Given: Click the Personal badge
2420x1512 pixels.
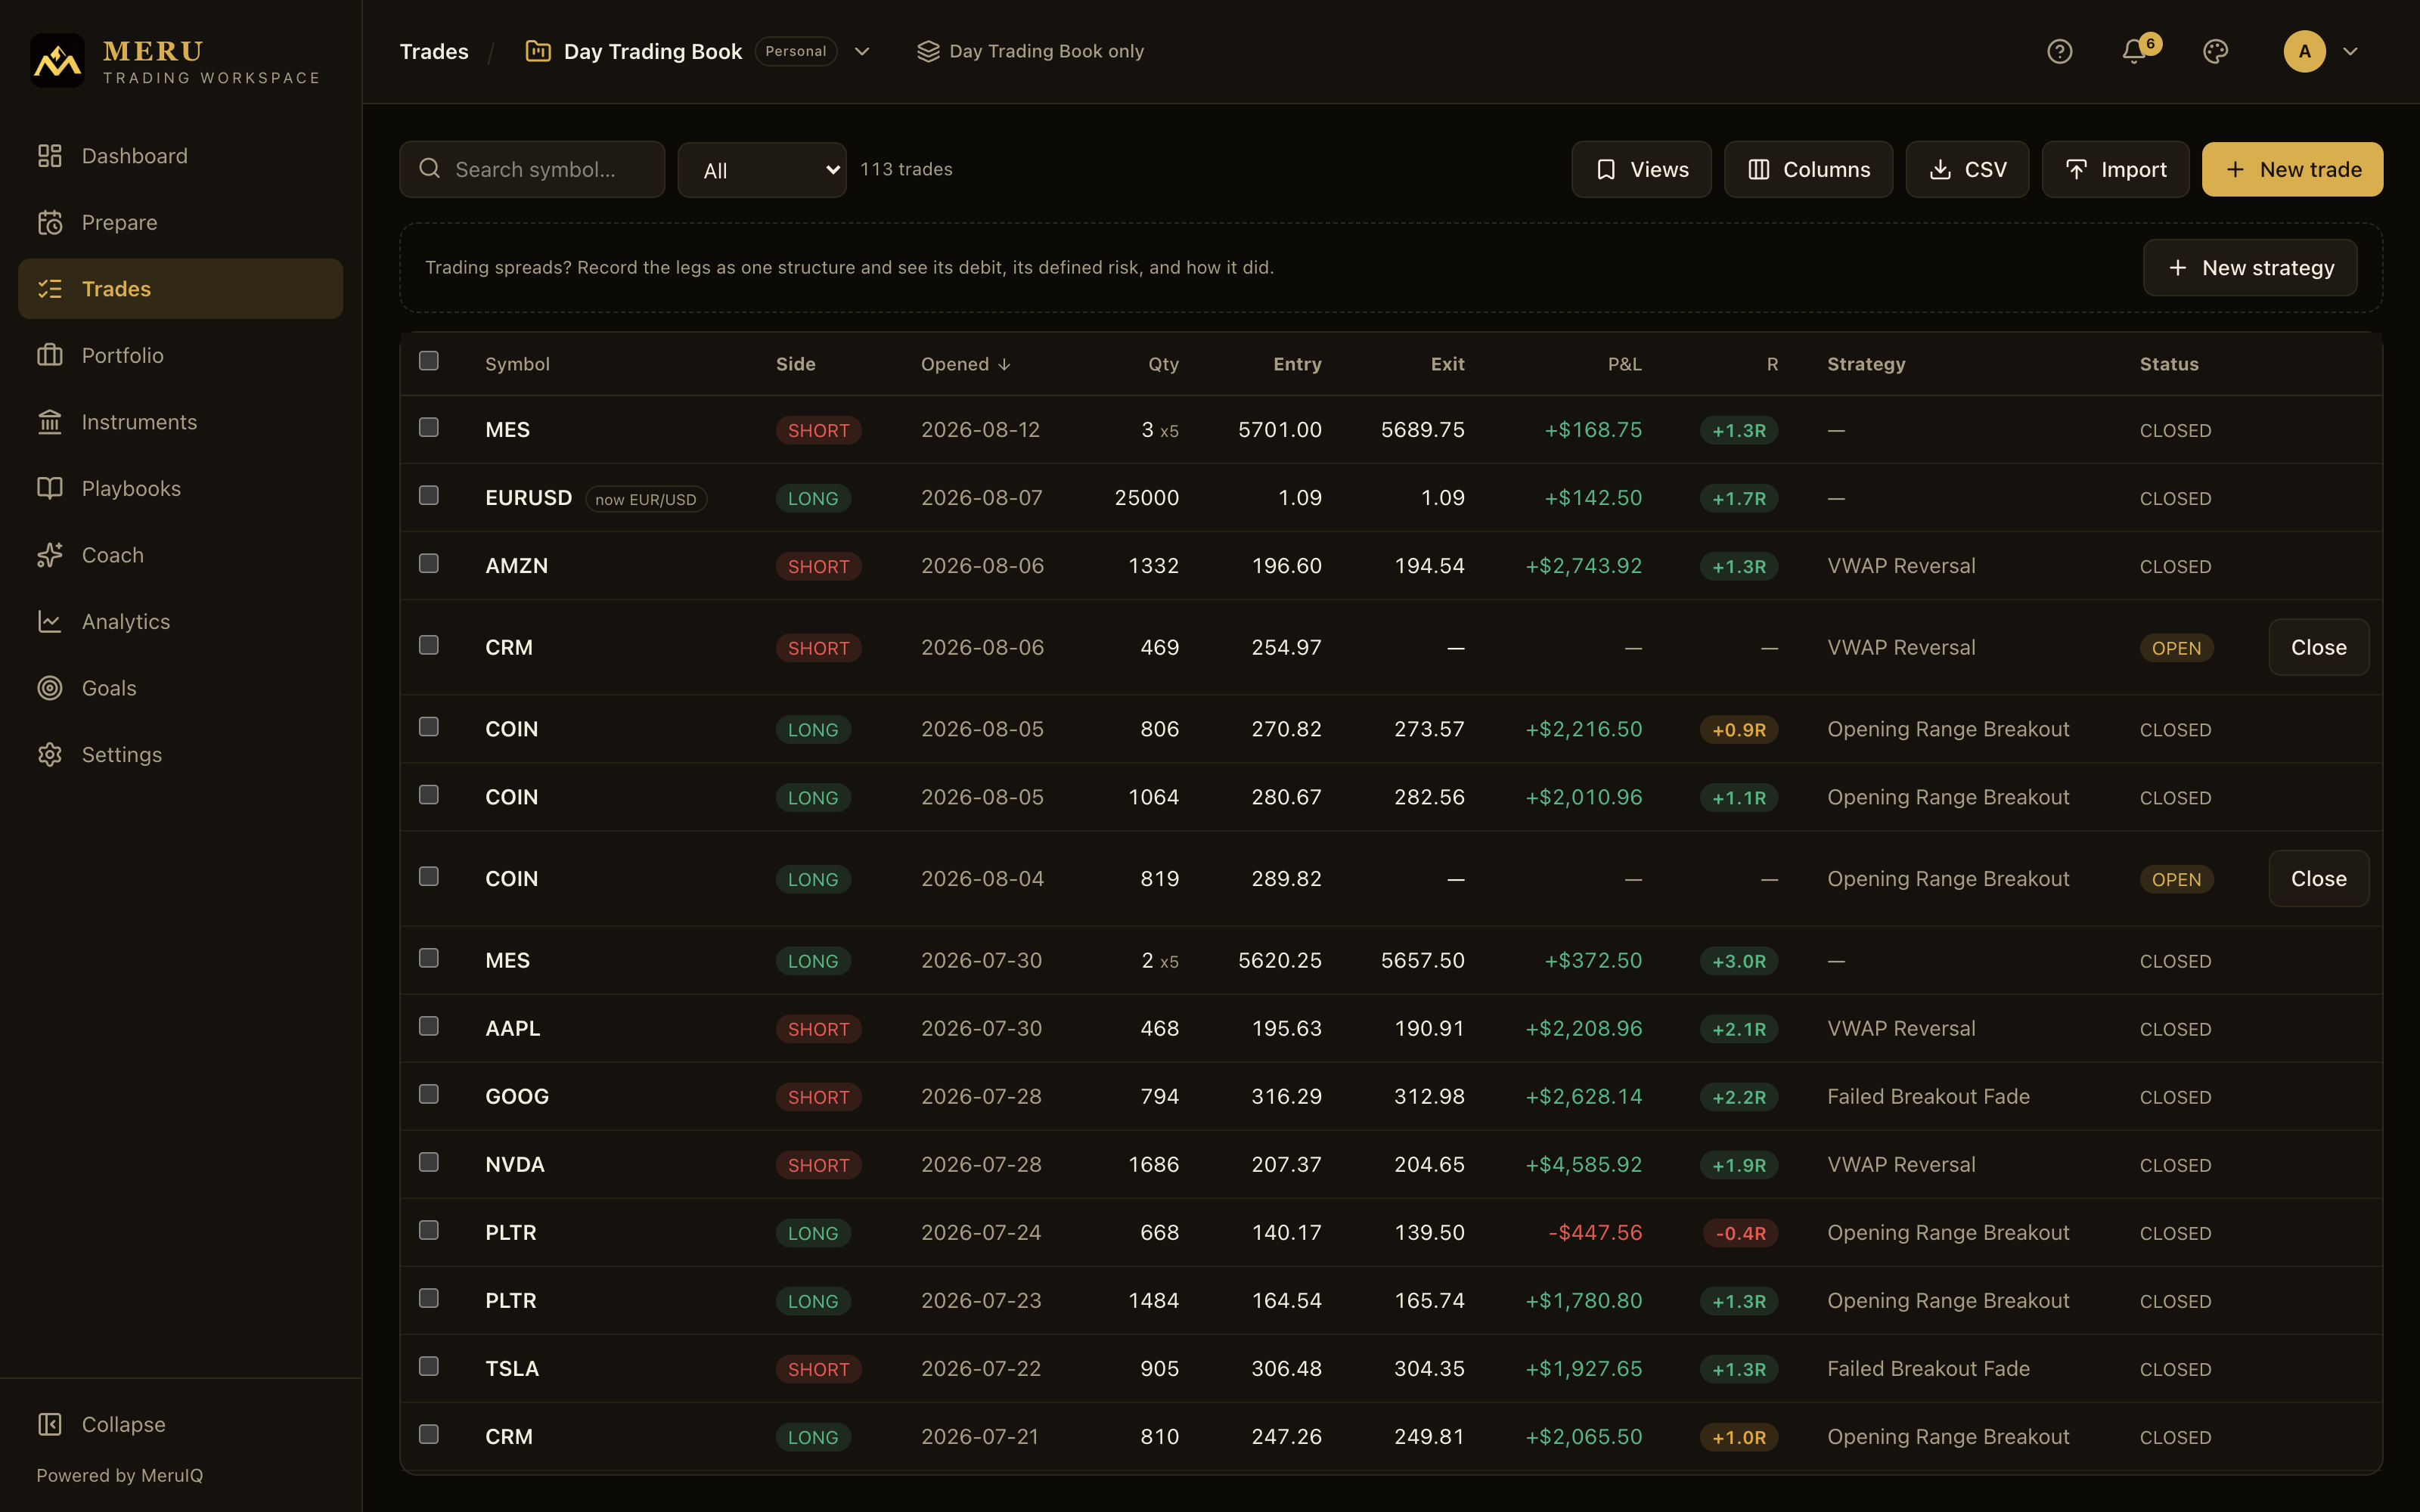Looking at the screenshot, I should pyautogui.click(x=795, y=51).
